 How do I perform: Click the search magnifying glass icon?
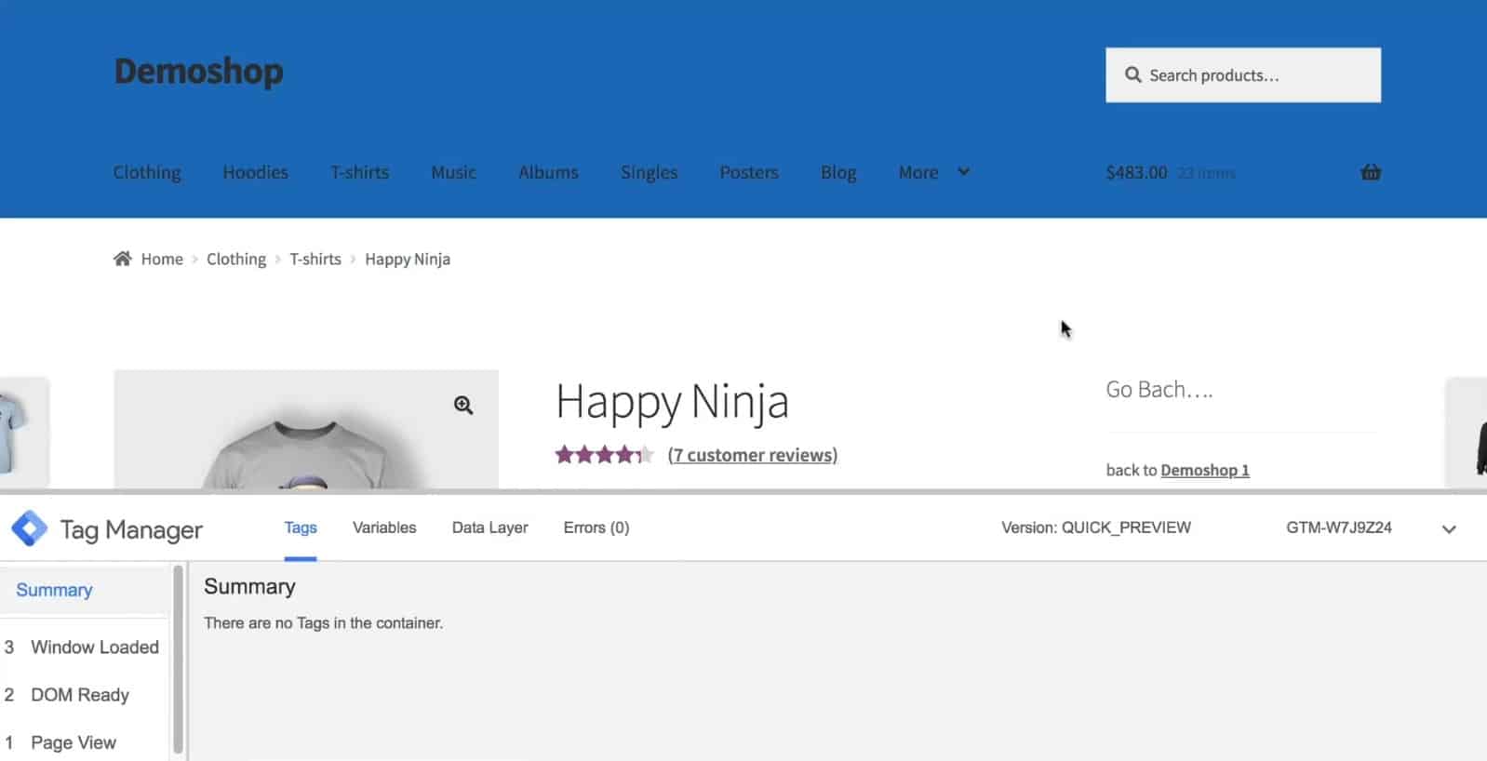(1132, 75)
